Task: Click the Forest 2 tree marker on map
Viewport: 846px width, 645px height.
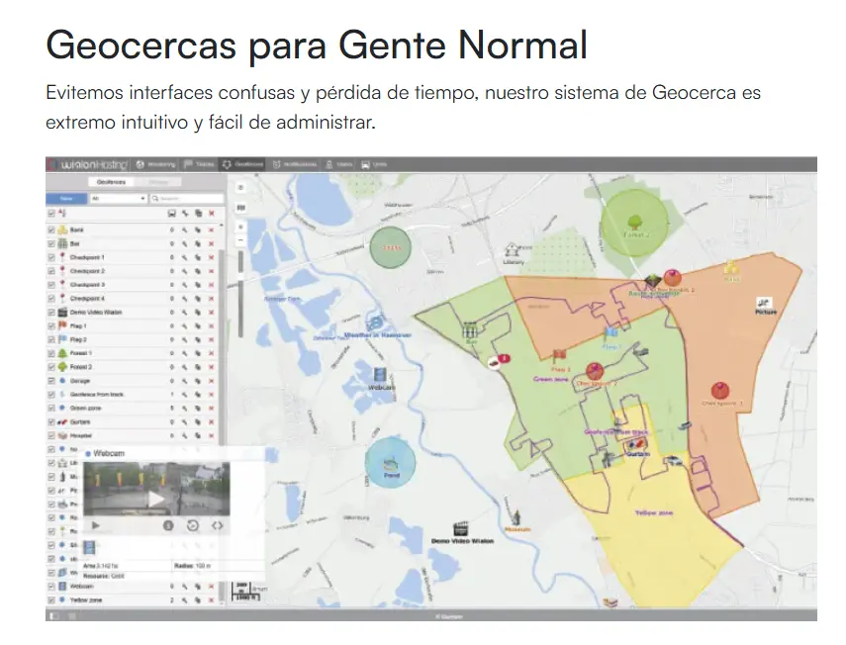Action: (x=635, y=222)
